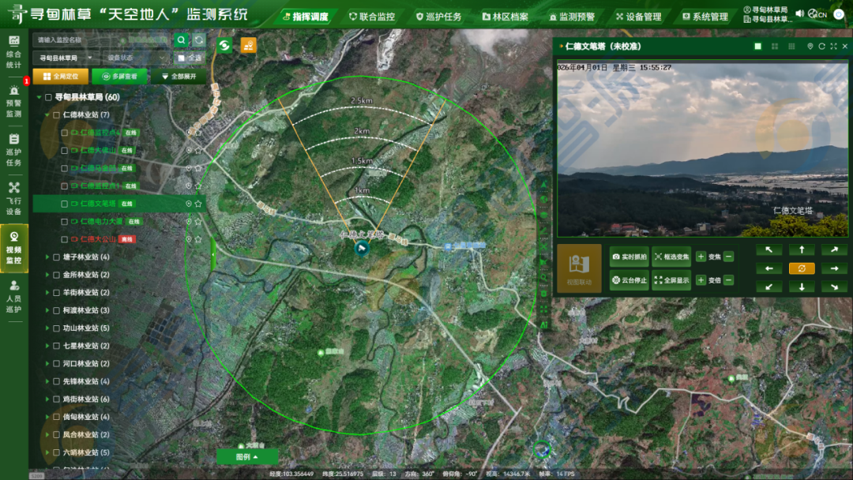Click the quad-split view icon on video panel
853x480 pixels.
775,46
